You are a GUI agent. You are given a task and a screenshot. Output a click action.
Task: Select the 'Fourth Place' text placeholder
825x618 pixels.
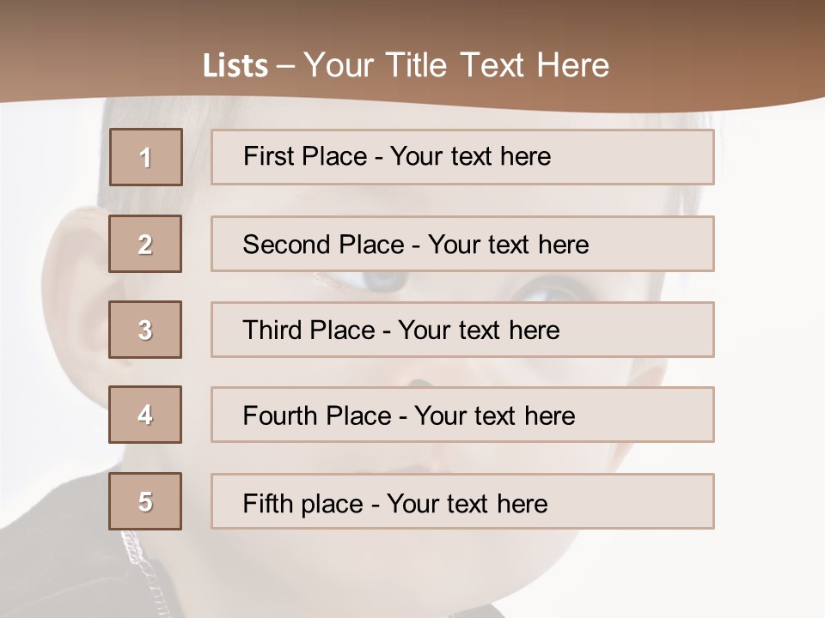click(462, 415)
